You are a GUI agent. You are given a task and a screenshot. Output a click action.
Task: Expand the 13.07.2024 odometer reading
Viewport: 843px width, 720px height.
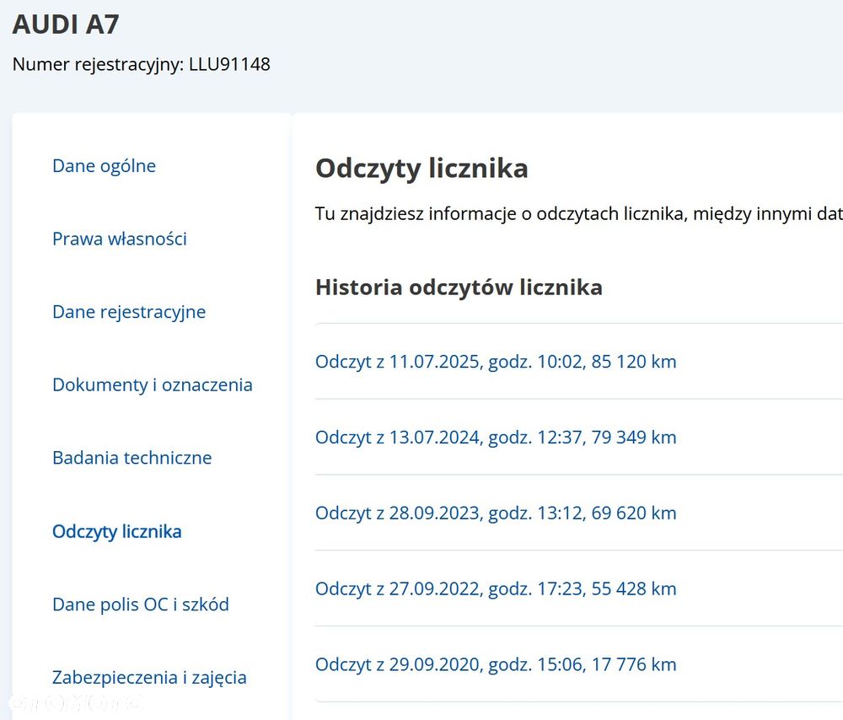(496, 438)
